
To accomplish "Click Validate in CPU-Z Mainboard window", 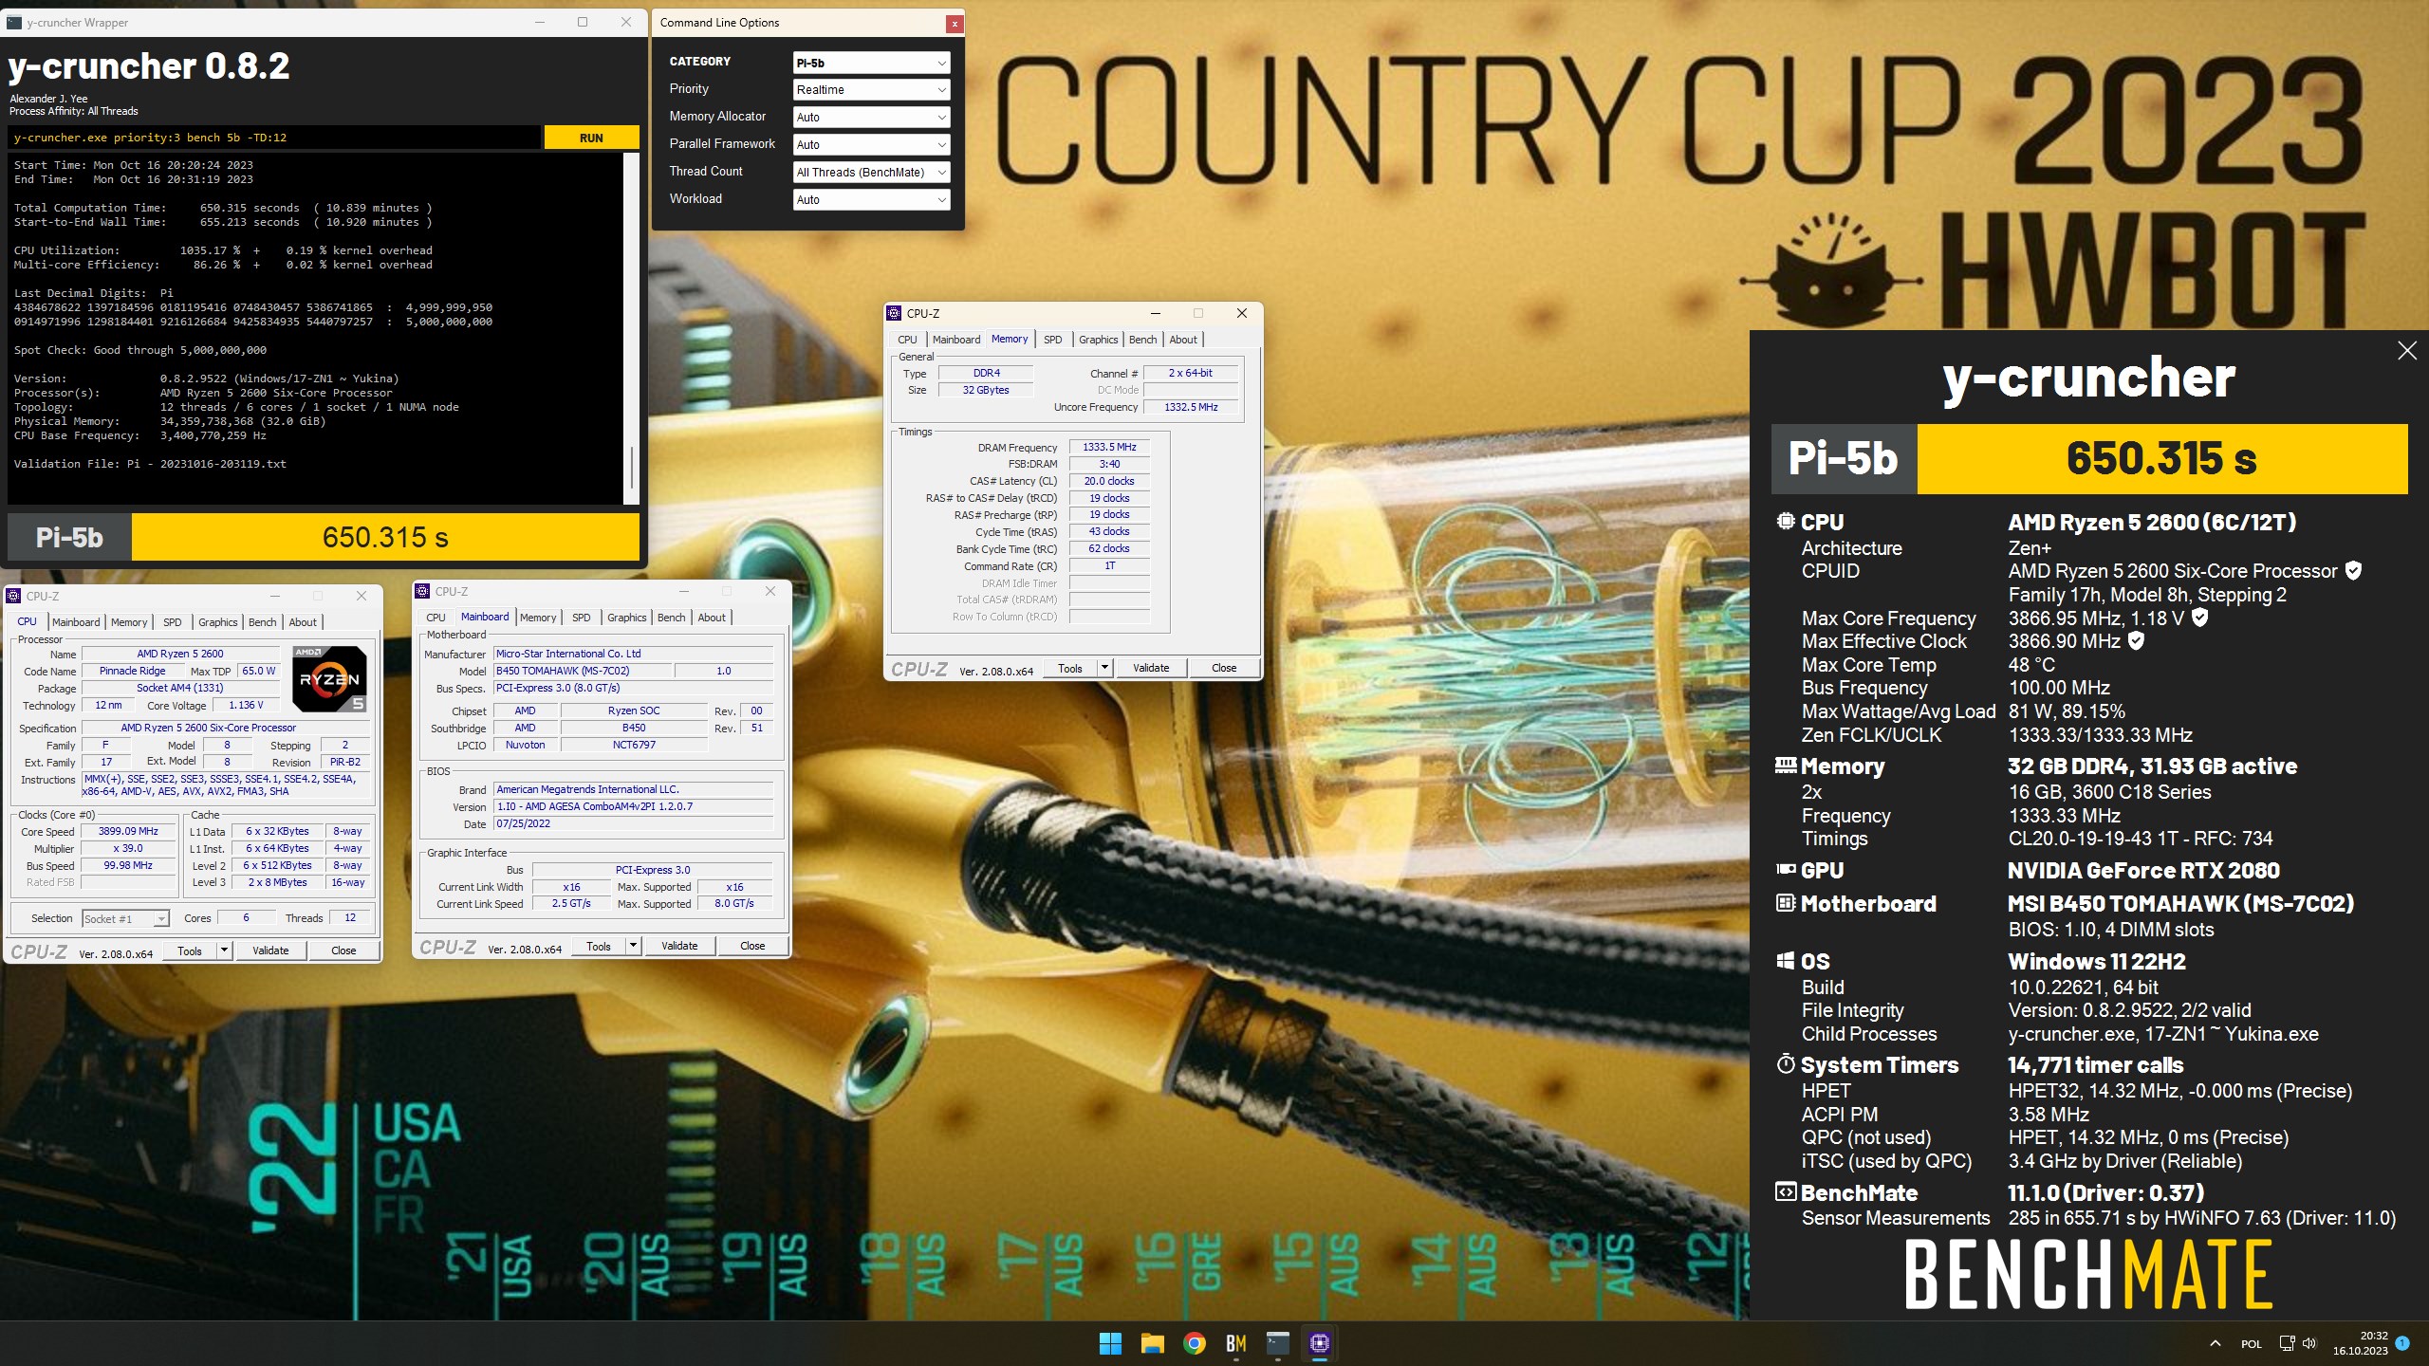I will [x=679, y=946].
